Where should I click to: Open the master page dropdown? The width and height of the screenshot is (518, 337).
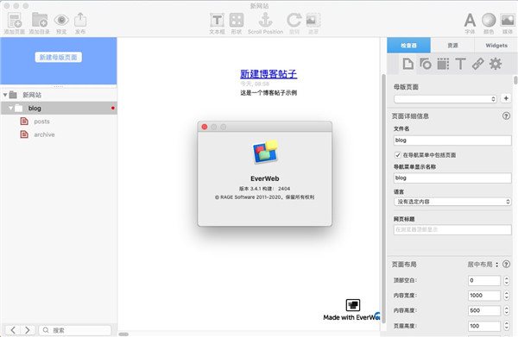coord(445,99)
